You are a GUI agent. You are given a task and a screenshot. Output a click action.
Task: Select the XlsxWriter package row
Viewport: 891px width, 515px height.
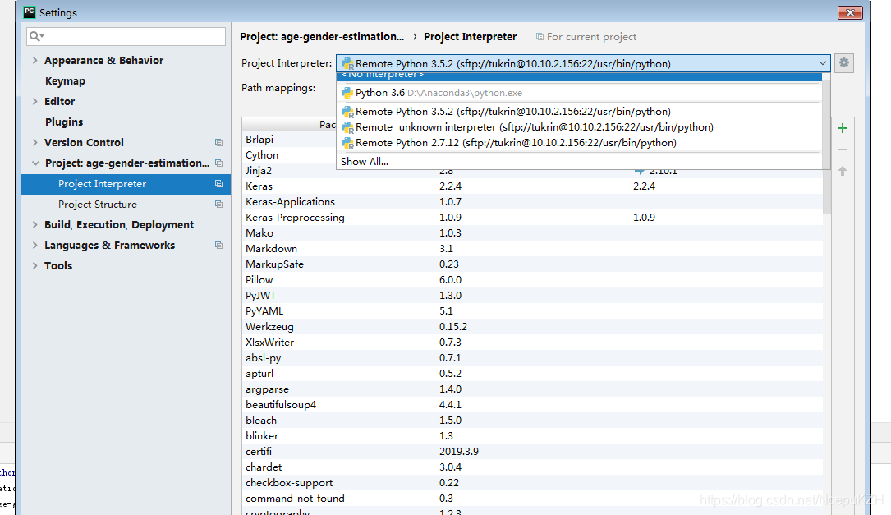point(532,343)
